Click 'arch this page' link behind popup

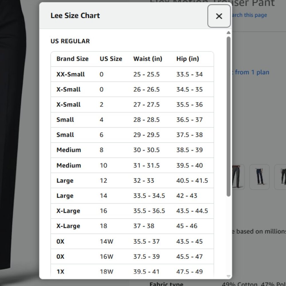(249, 15)
